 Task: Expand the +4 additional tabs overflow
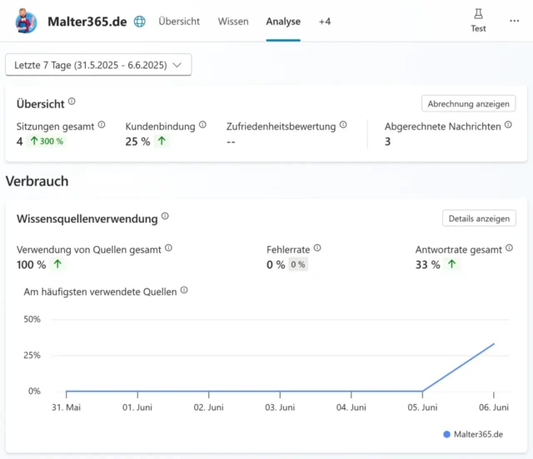click(324, 22)
